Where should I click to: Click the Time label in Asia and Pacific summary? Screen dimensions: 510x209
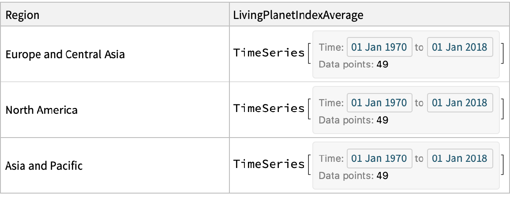(x=331, y=159)
